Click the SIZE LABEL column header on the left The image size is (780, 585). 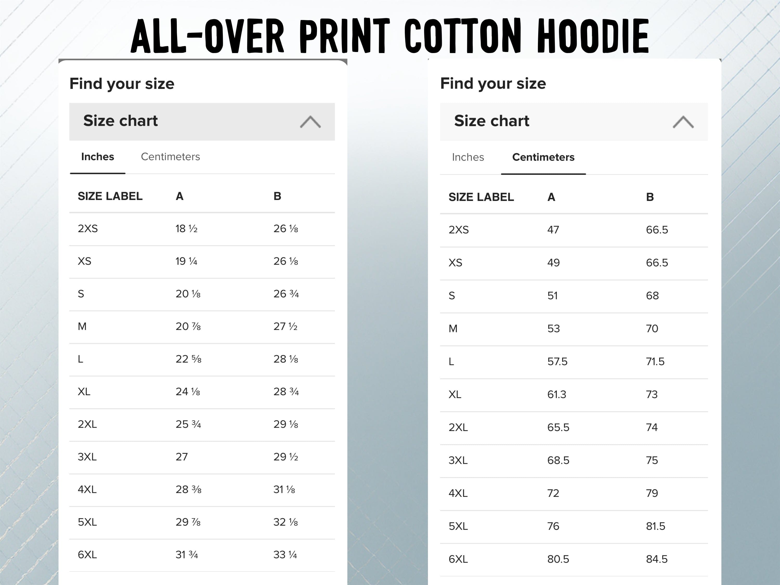tap(110, 196)
